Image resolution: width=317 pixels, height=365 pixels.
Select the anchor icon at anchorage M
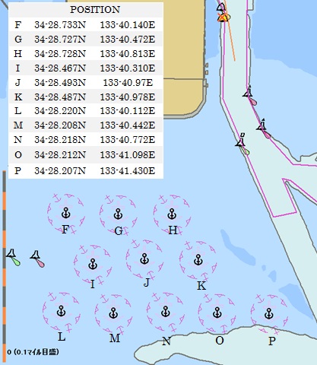[113, 313]
